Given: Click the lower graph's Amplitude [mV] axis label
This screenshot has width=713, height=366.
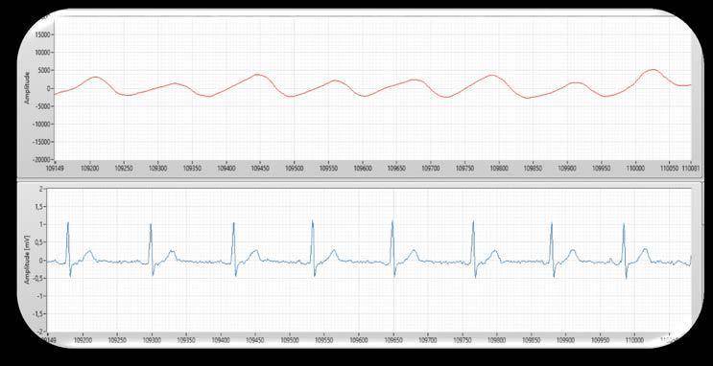Looking at the screenshot, I should click(26, 260).
